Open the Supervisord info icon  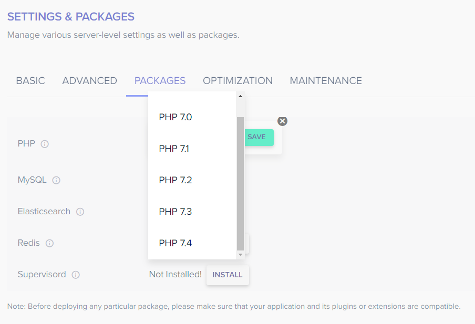pos(76,275)
